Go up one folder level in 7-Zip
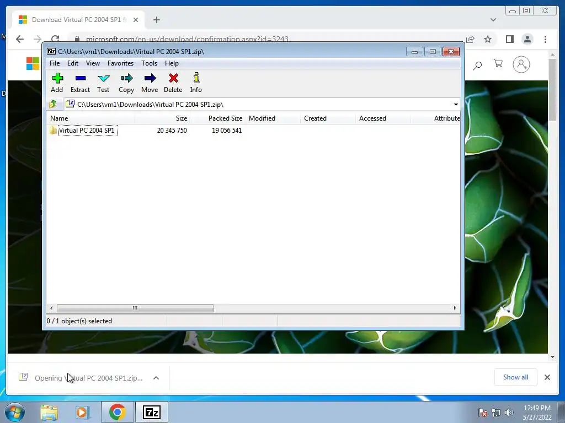 [53, 104]
